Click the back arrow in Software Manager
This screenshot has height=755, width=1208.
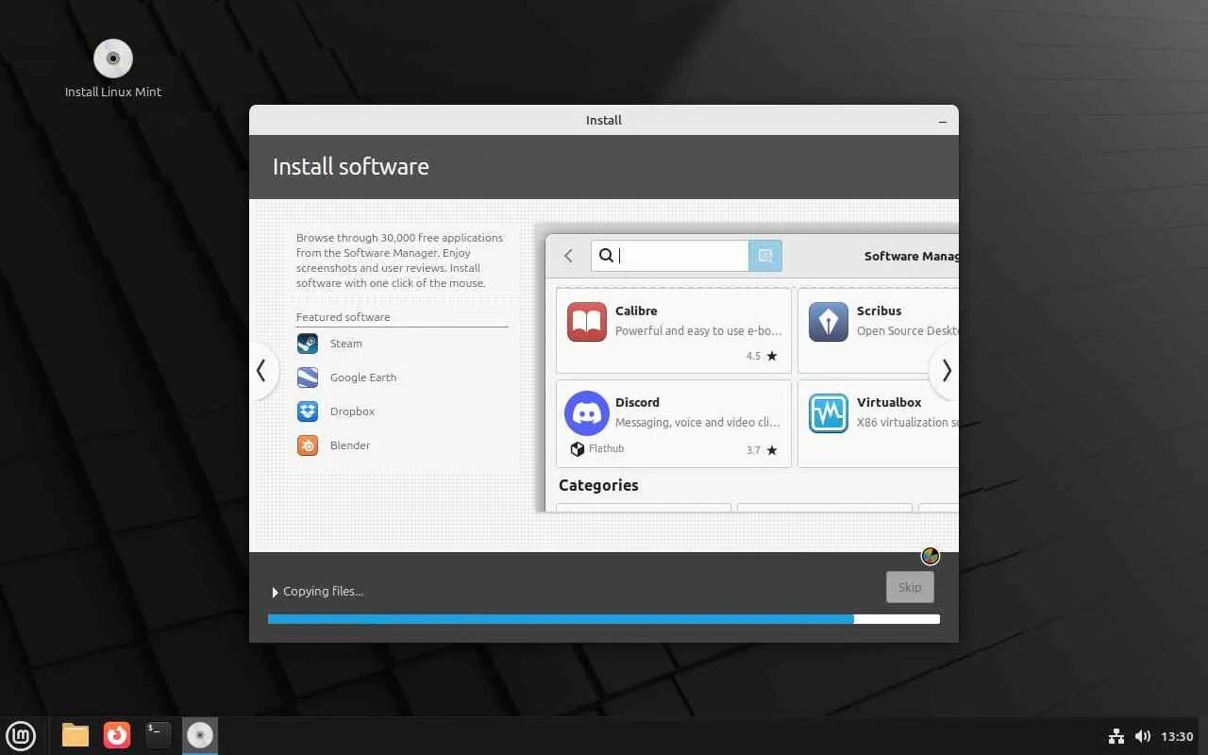[568, 256]
